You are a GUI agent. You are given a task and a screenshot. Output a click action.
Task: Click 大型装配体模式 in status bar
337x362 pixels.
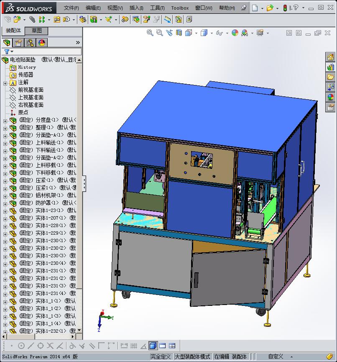pyautogui.click(x=192, y=357)
